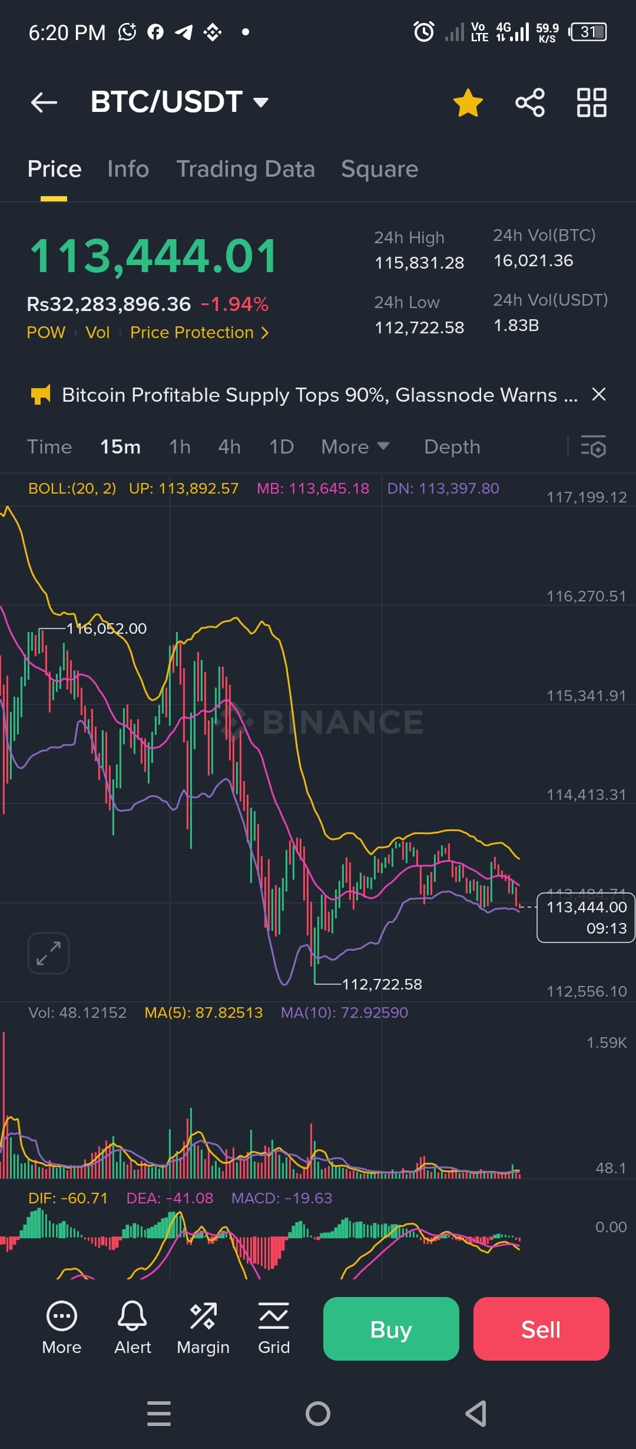Image resolution: width=636 pixels, height=1449 pixels.
Task: Tap the DIF: -60.71 MACD label
Action: (68, 1198)
